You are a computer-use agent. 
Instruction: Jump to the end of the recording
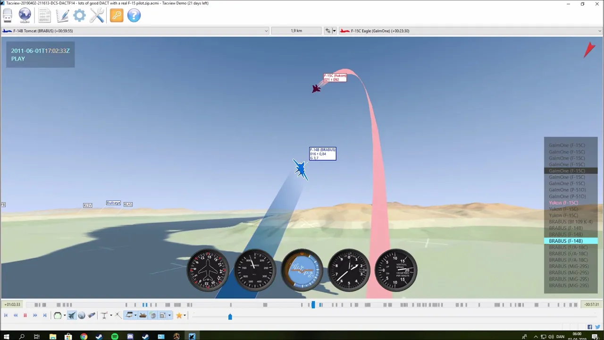(x=45, y=315)
